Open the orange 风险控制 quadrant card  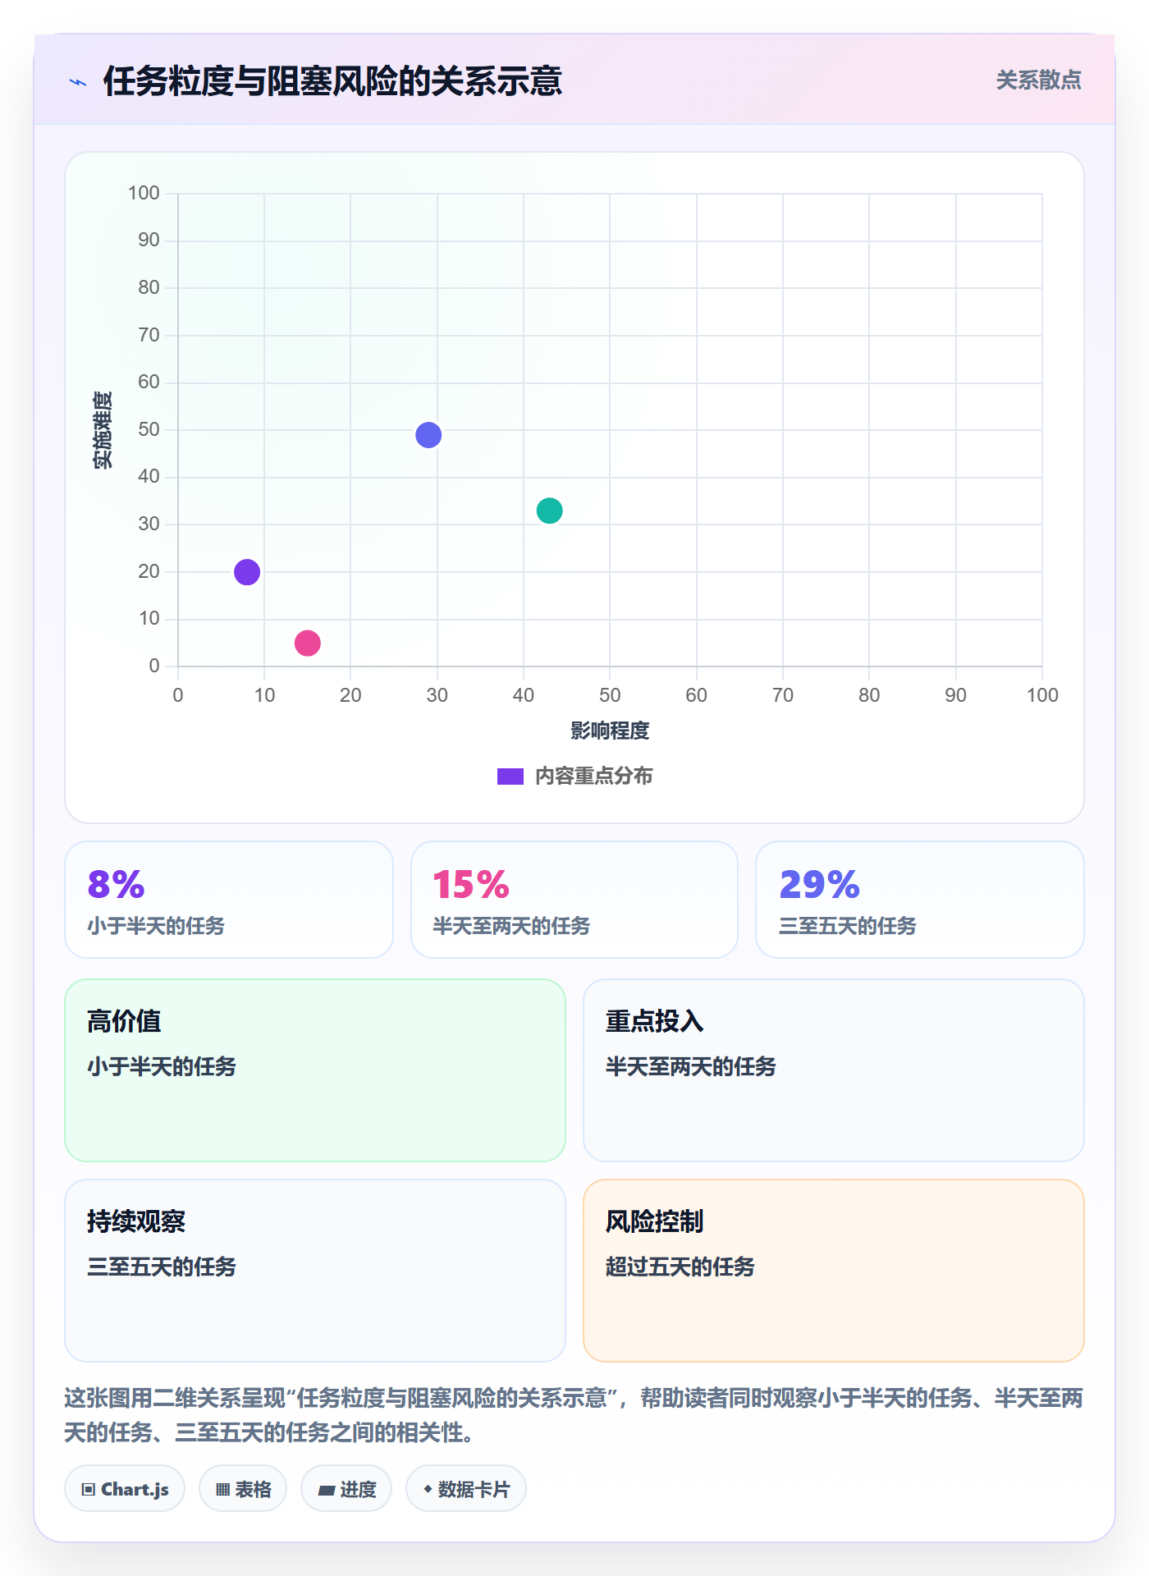(x=834, y=1271)
